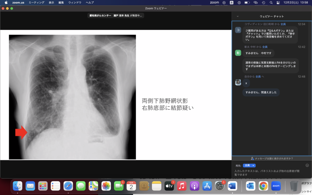Open the emoji picker in chat
312x195 pixels.
pyautogui.click(x=307, y=165)
